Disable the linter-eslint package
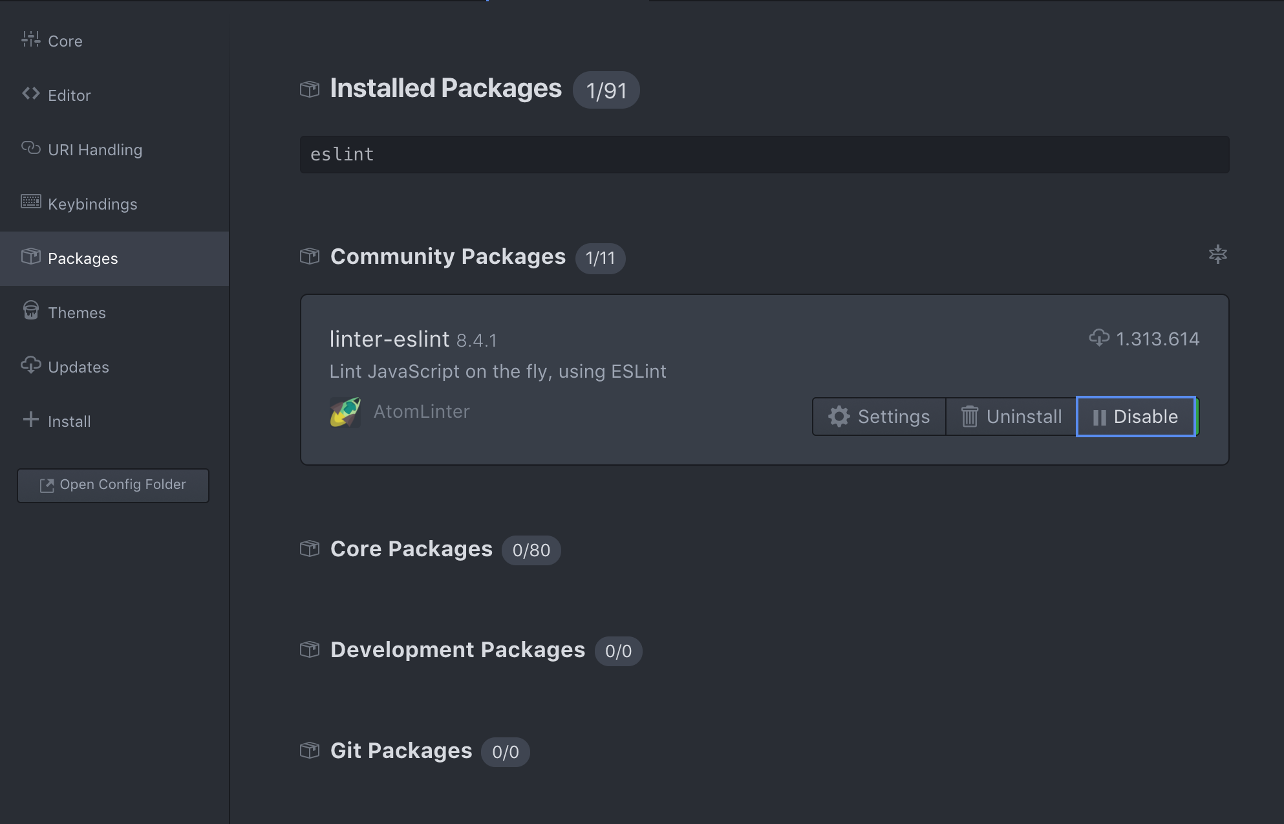This screenshot has height=824, width=1284. coord(1136,417)
